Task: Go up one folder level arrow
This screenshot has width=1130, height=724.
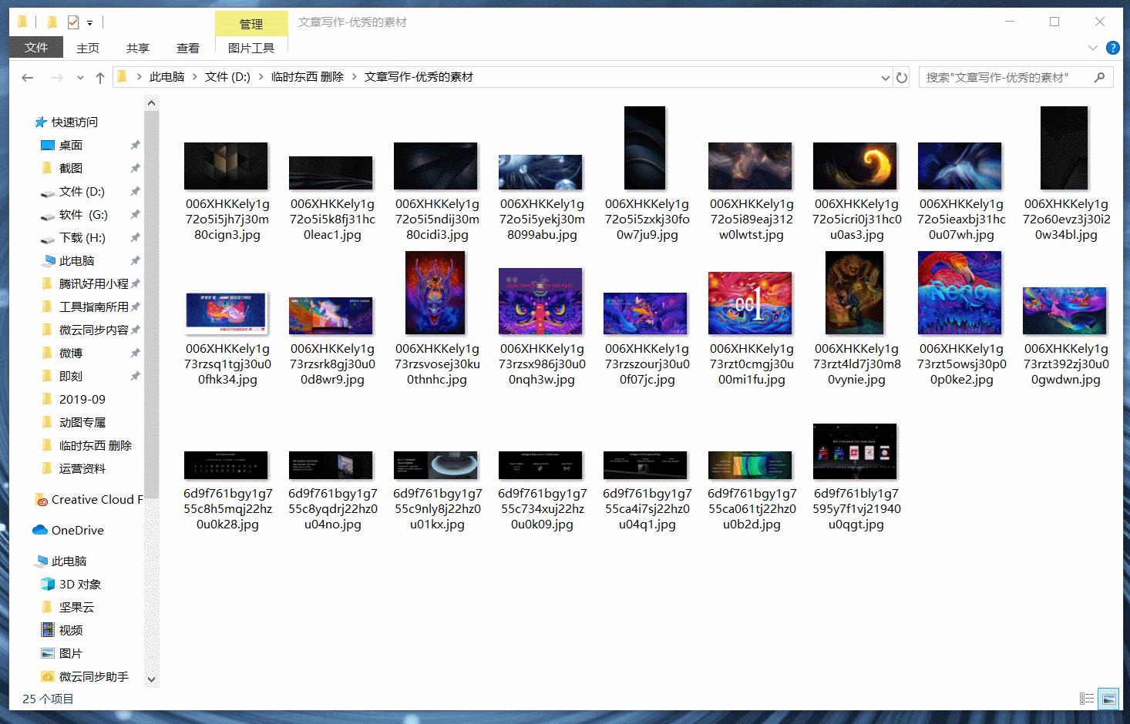Action: (x=99, y=77)
